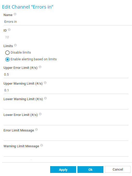Image resolution: width=132 pixels, height=176 pixels.
Task: Click the info icon next to Name
Action: 15,14
